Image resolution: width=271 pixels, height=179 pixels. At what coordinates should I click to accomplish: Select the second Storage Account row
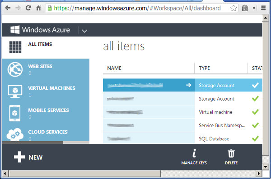182,99
